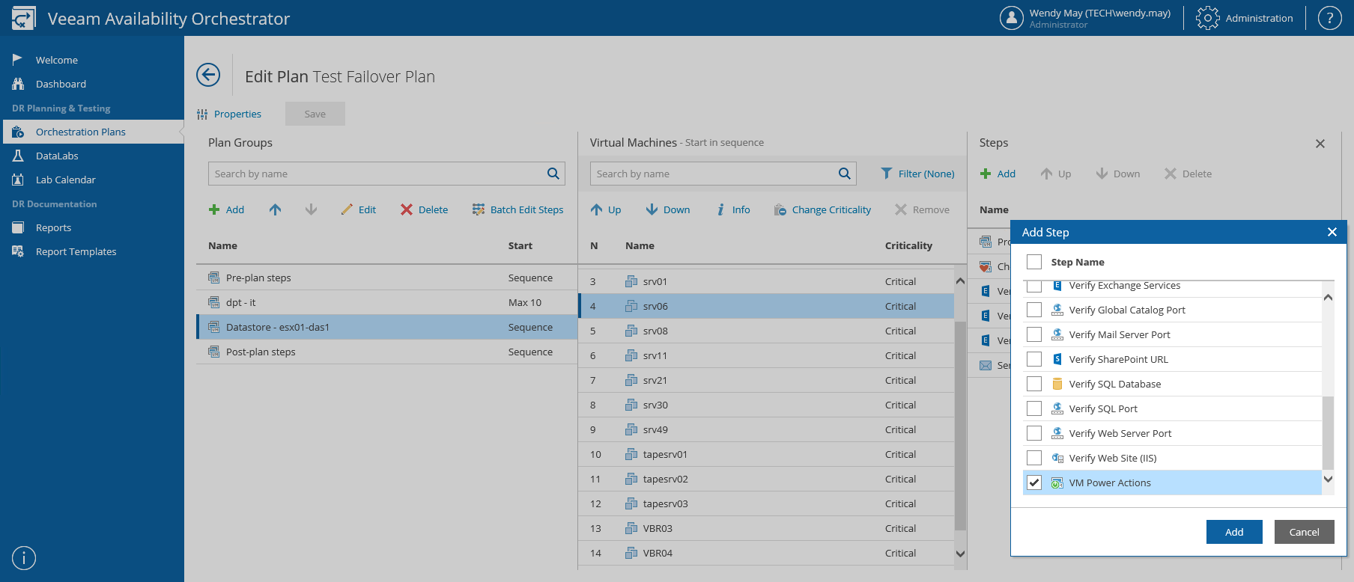Go back using the circled arrow icon
1354x582 pixels.
208,75
